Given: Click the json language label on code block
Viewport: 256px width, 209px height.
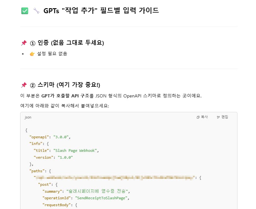Looking at the screenshot, I should pos(28,117).
